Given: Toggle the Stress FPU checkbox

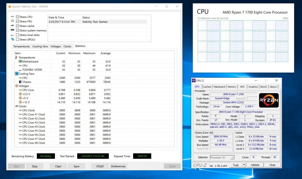Looking at the screenshot, I should point(18,21).
